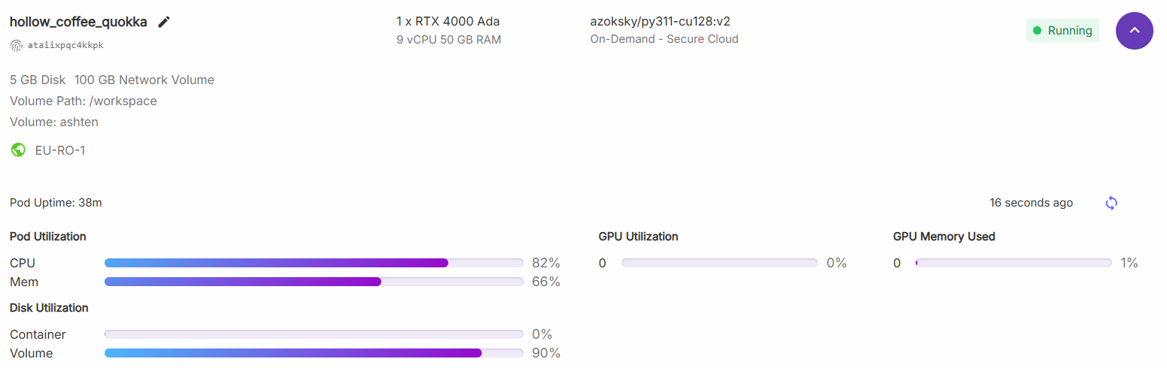Click the 16 seconds ago timestamp
1167x368 pixels.
[1032, 203]
